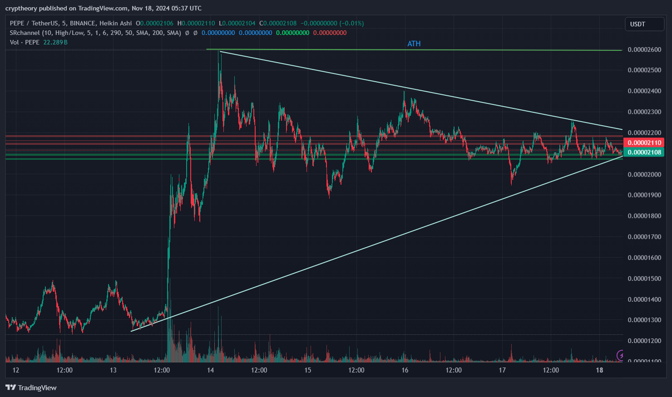
Task: Click the 0.00001200 price scale label
Action: (644, 341)
